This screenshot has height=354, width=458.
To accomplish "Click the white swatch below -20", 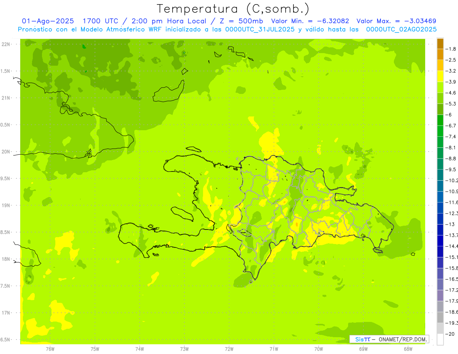I will pyautogui.click(x=440, y=339).
